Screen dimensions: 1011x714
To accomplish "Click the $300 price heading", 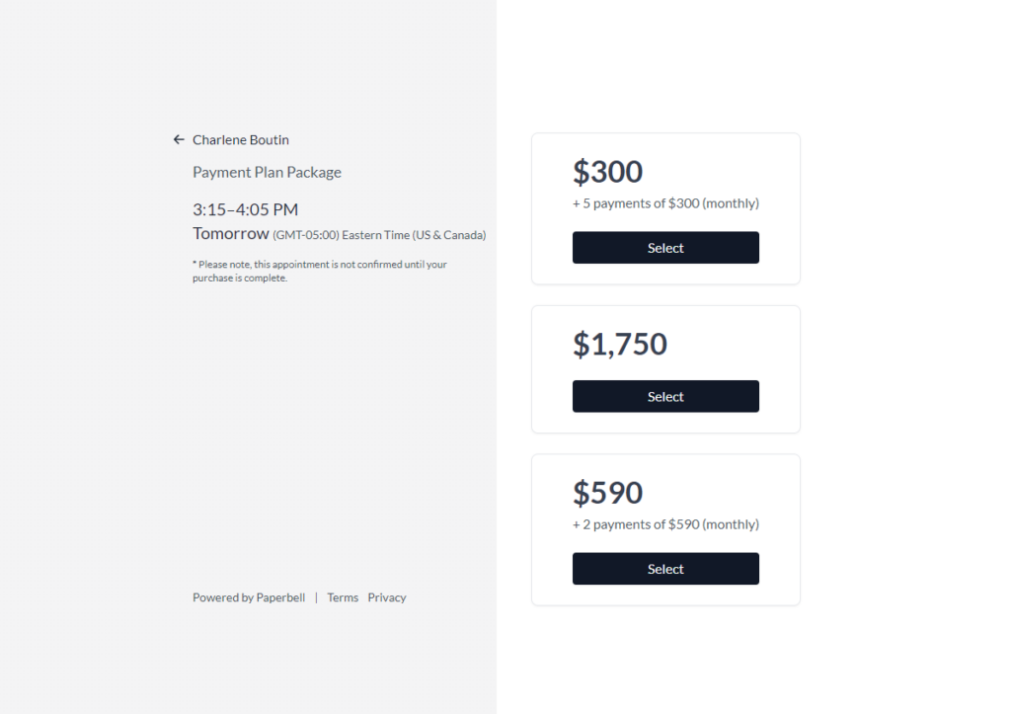I will point(607,172).
